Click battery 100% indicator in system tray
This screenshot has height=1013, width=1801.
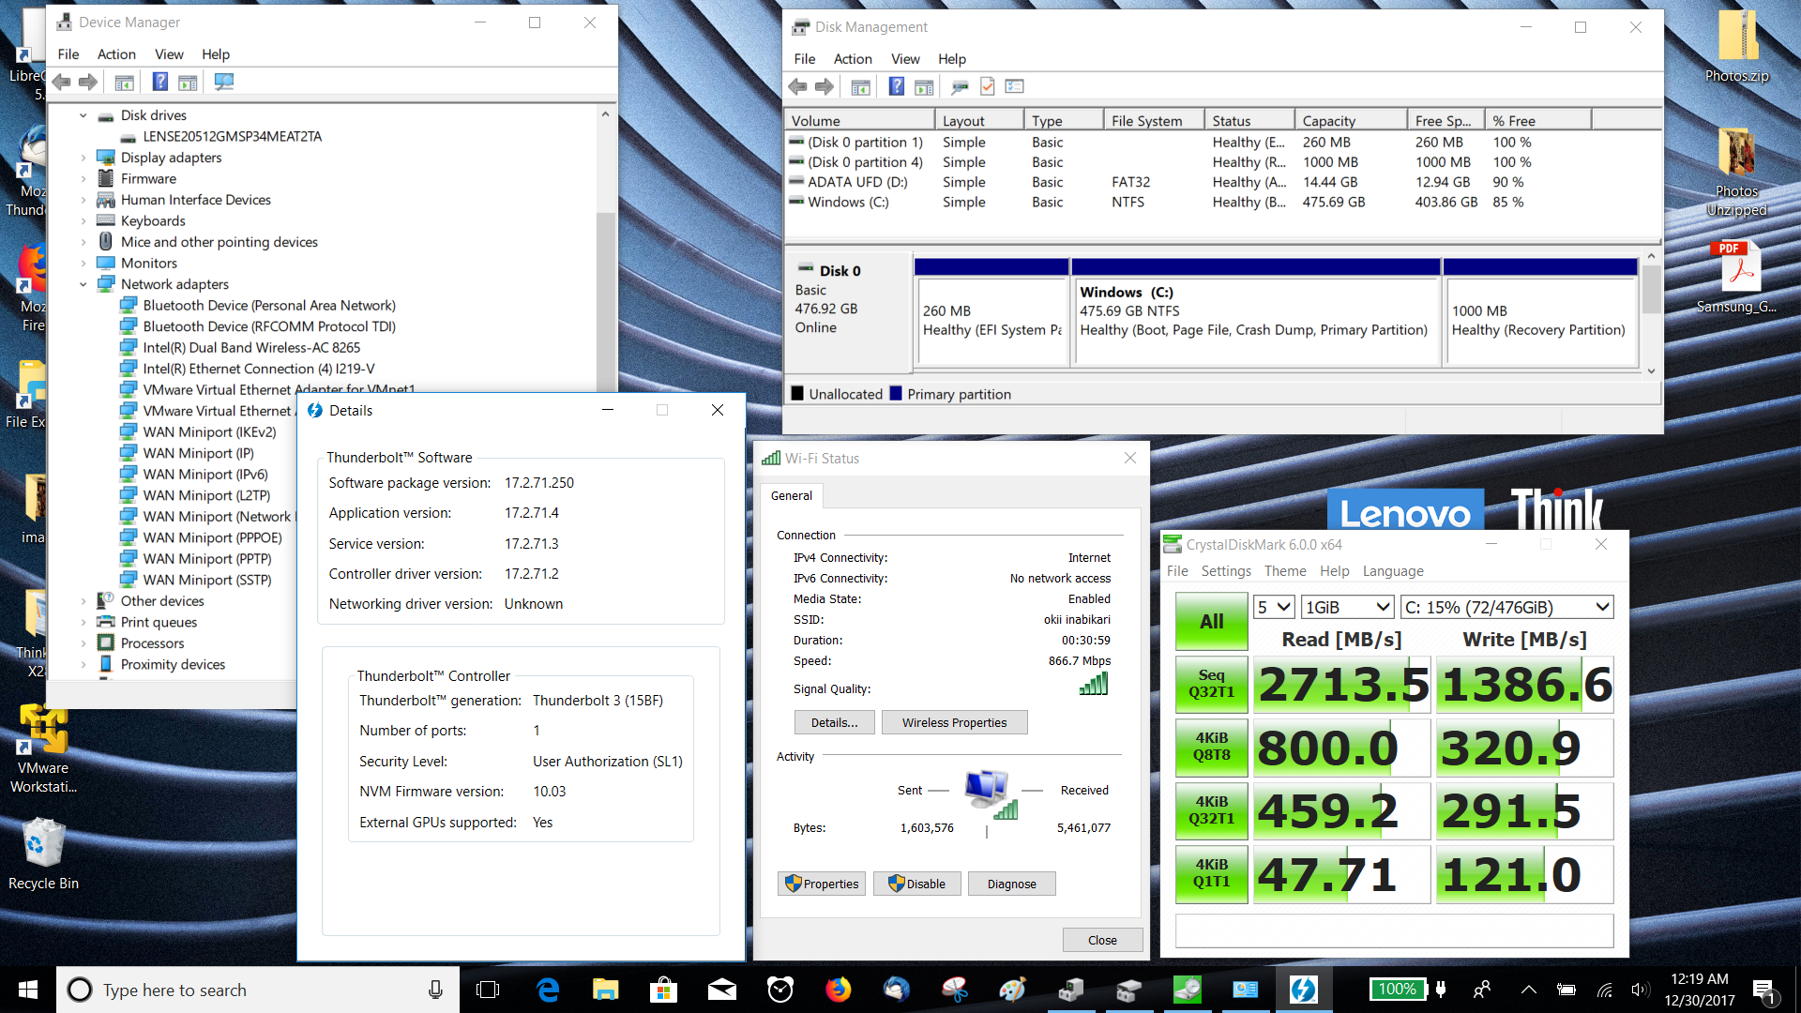(x=1398, y=989)
